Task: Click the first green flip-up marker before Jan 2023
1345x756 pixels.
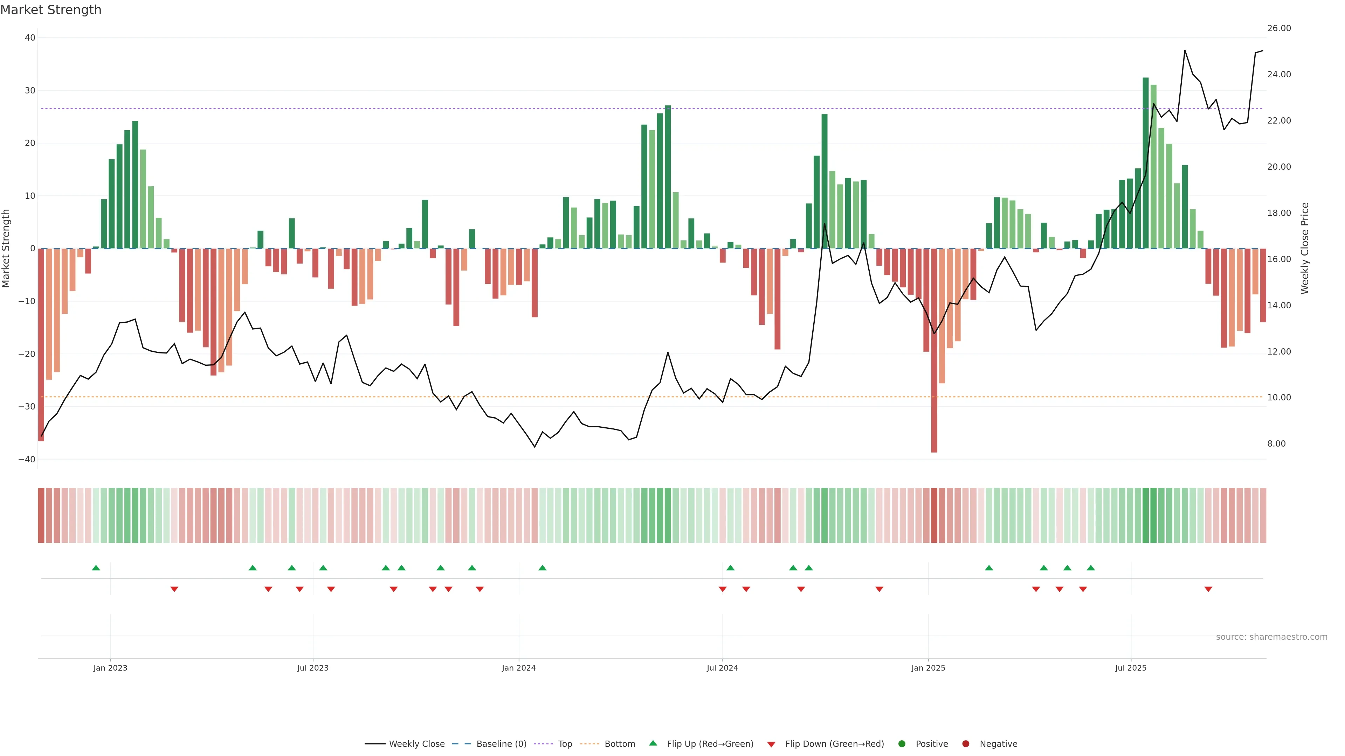Action: tap(96, 568)
